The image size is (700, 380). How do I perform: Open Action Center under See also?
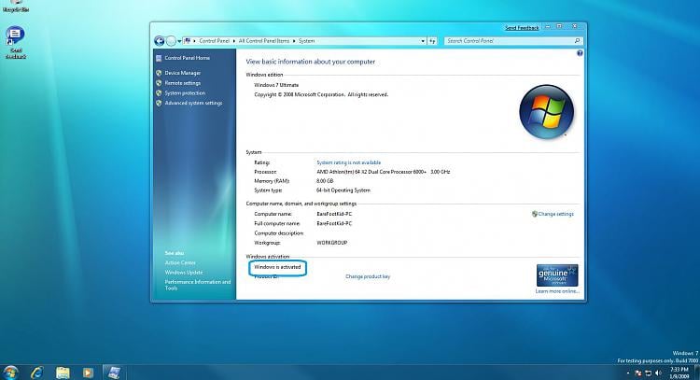[x=180, y=262]
